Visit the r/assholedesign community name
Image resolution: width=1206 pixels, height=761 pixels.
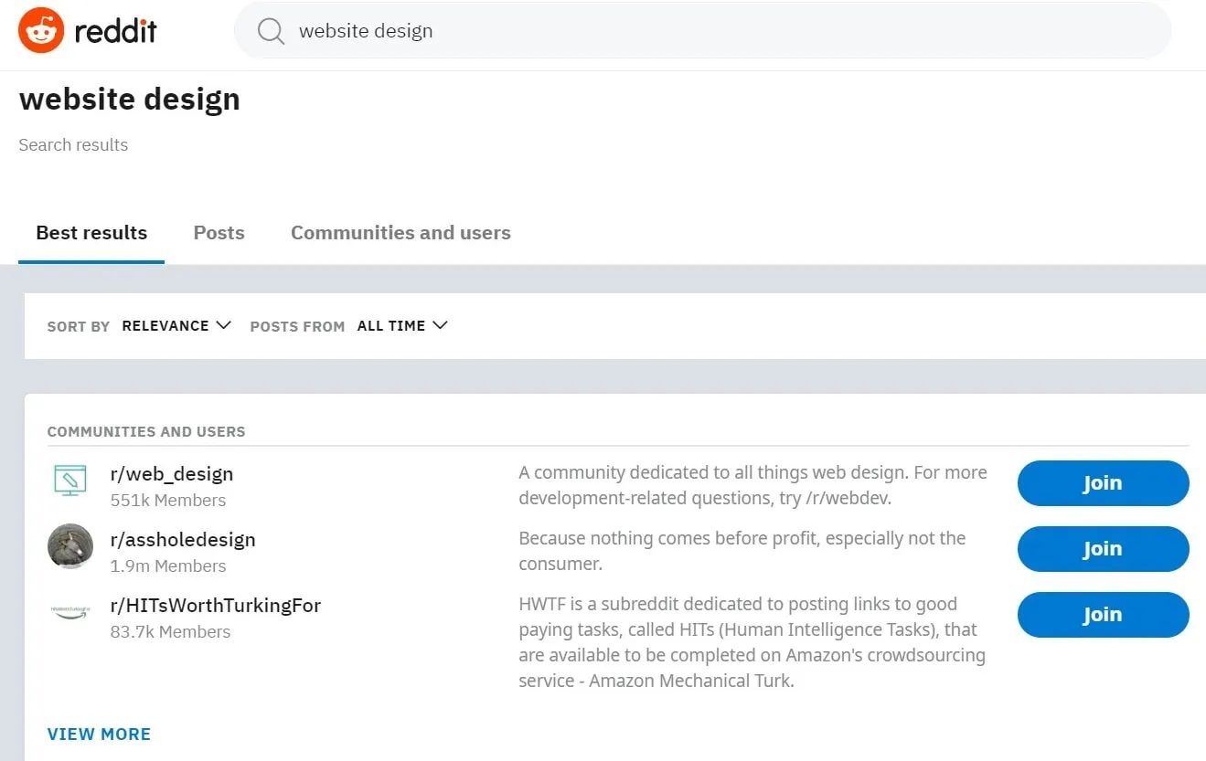(183, 540)
